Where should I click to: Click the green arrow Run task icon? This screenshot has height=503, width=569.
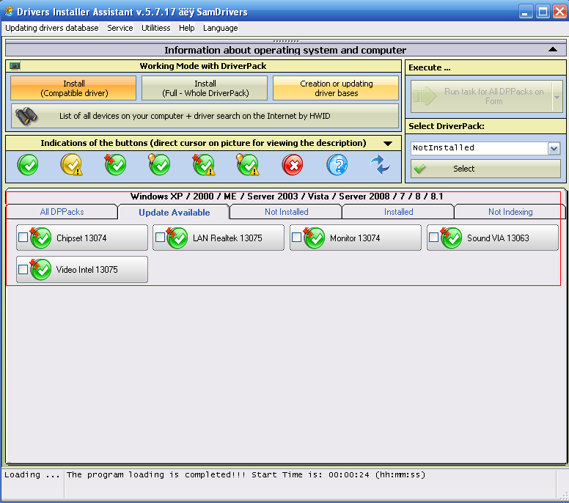coord(425,96)
